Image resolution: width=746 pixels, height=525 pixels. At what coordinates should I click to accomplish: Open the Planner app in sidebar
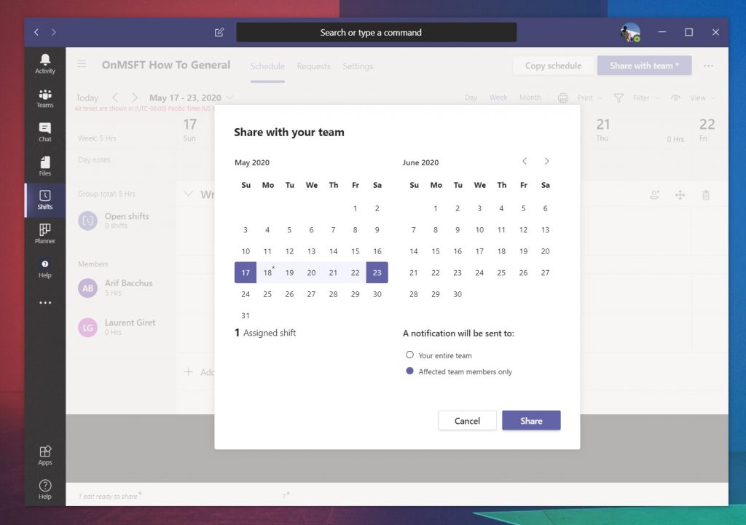[44, 234]
